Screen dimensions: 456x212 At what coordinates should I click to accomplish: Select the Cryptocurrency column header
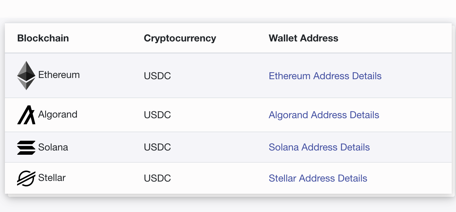180,38
